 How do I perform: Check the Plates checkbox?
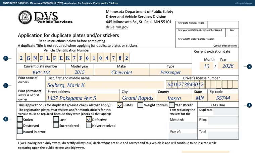pos(120,105)
